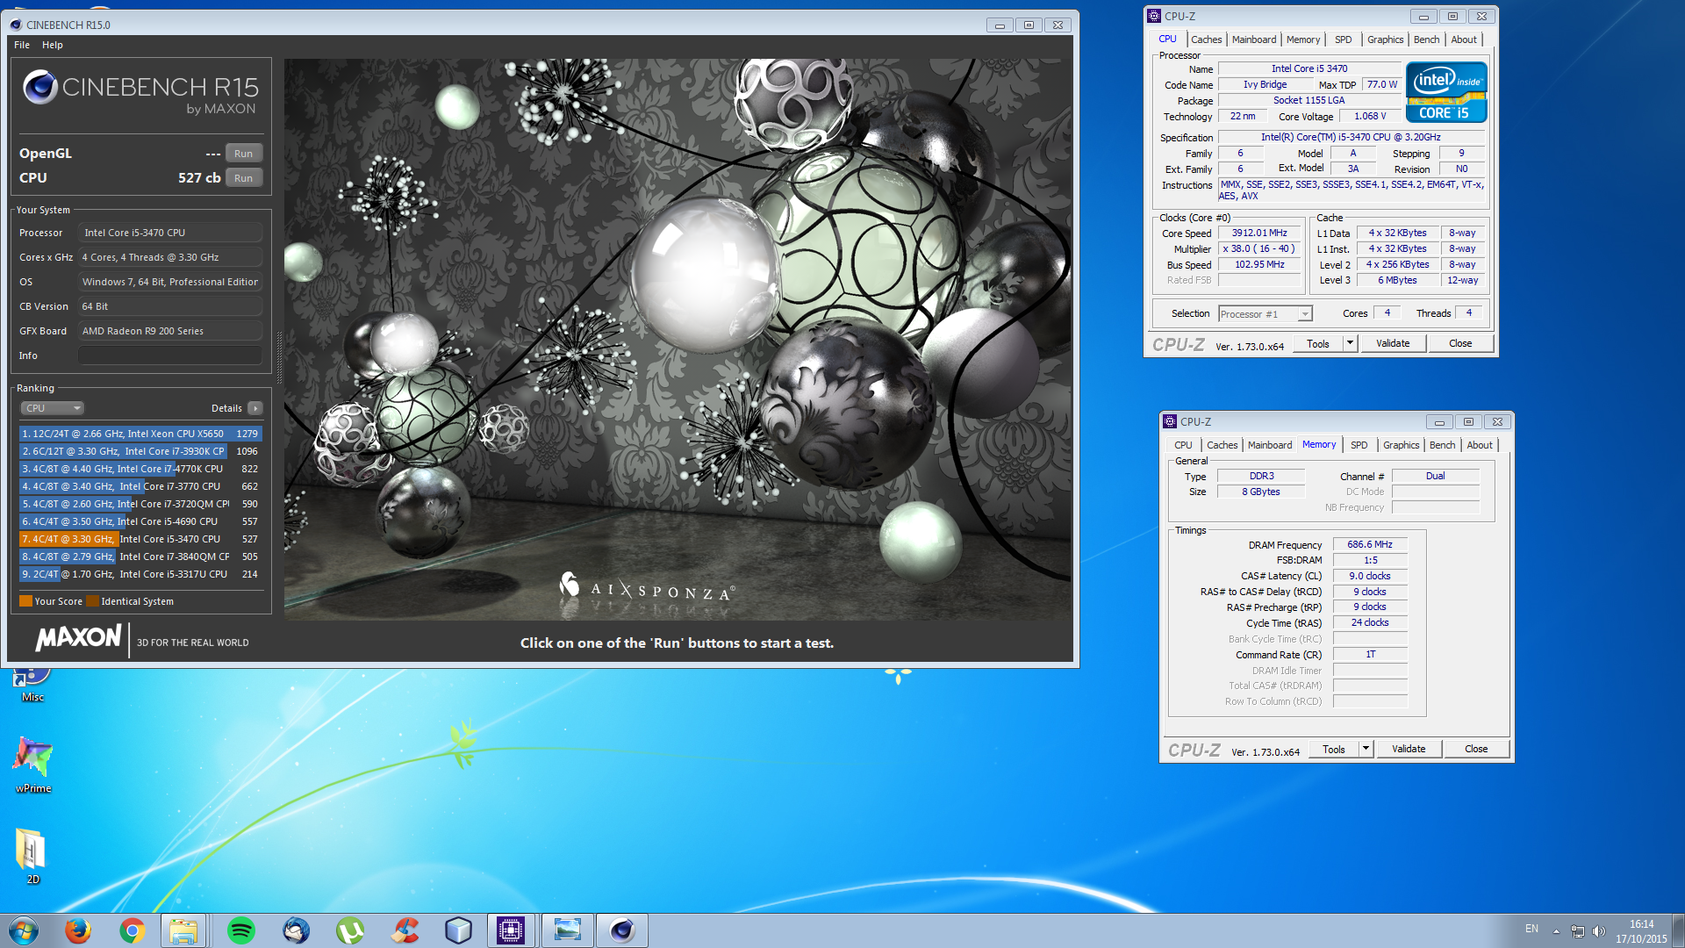Run the OpenGL benchmark test
This screenshot has width=1685, height=948.
click(244, 154)
